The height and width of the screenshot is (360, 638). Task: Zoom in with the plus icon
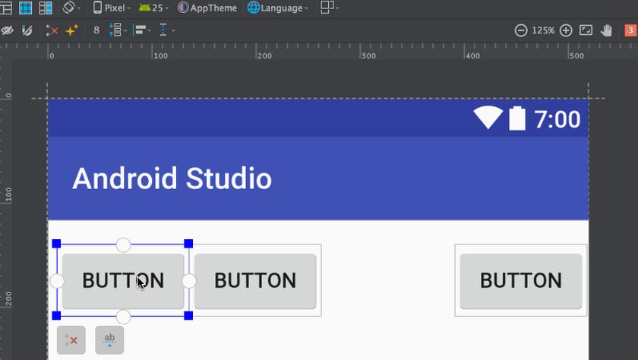566,30
